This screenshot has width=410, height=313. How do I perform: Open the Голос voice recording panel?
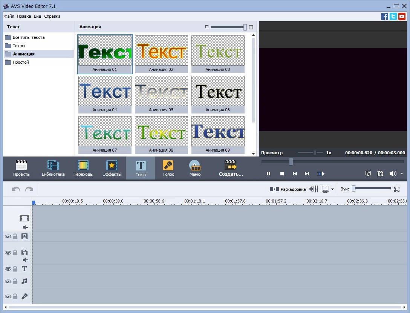click(168, 168)
